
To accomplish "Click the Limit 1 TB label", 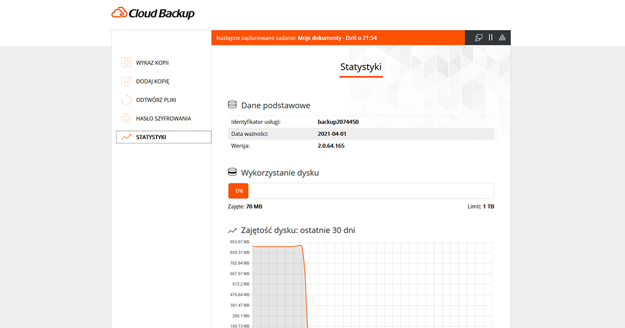I will click(x=480, y=207).
